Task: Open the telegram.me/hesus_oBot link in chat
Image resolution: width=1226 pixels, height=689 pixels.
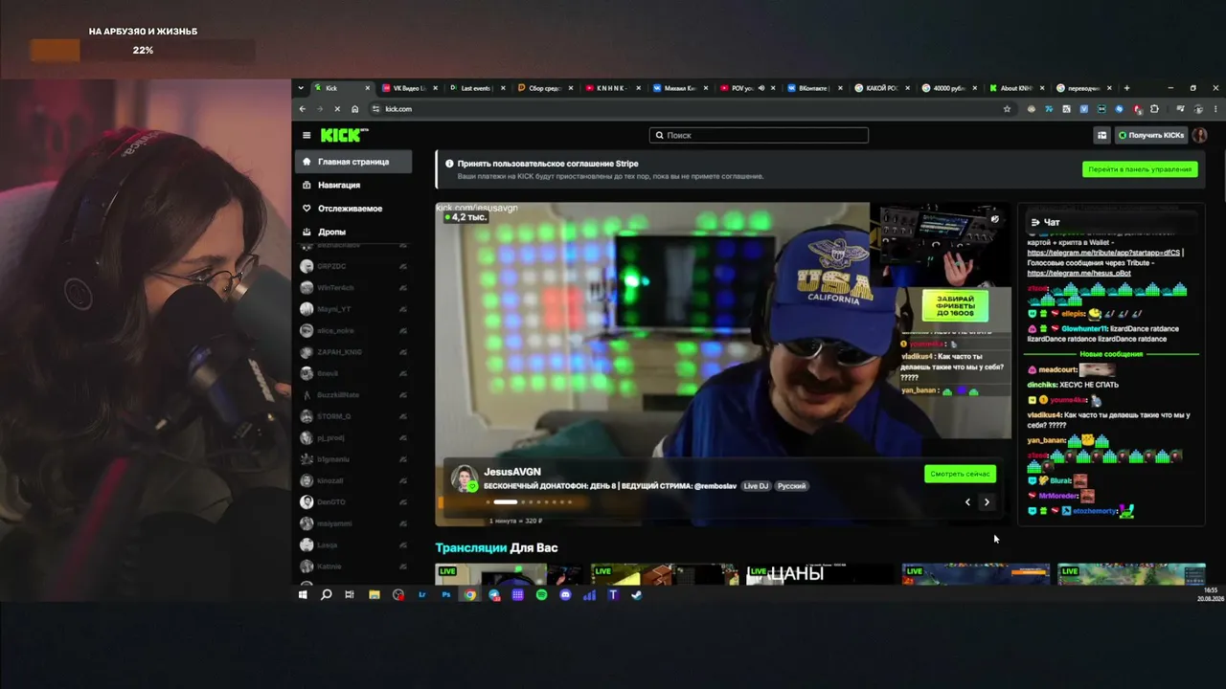Action: 1078,273
